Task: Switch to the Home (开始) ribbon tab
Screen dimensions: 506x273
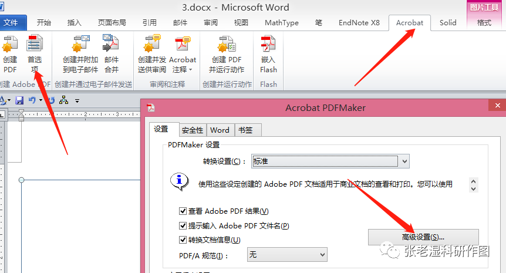Action: 43,22
